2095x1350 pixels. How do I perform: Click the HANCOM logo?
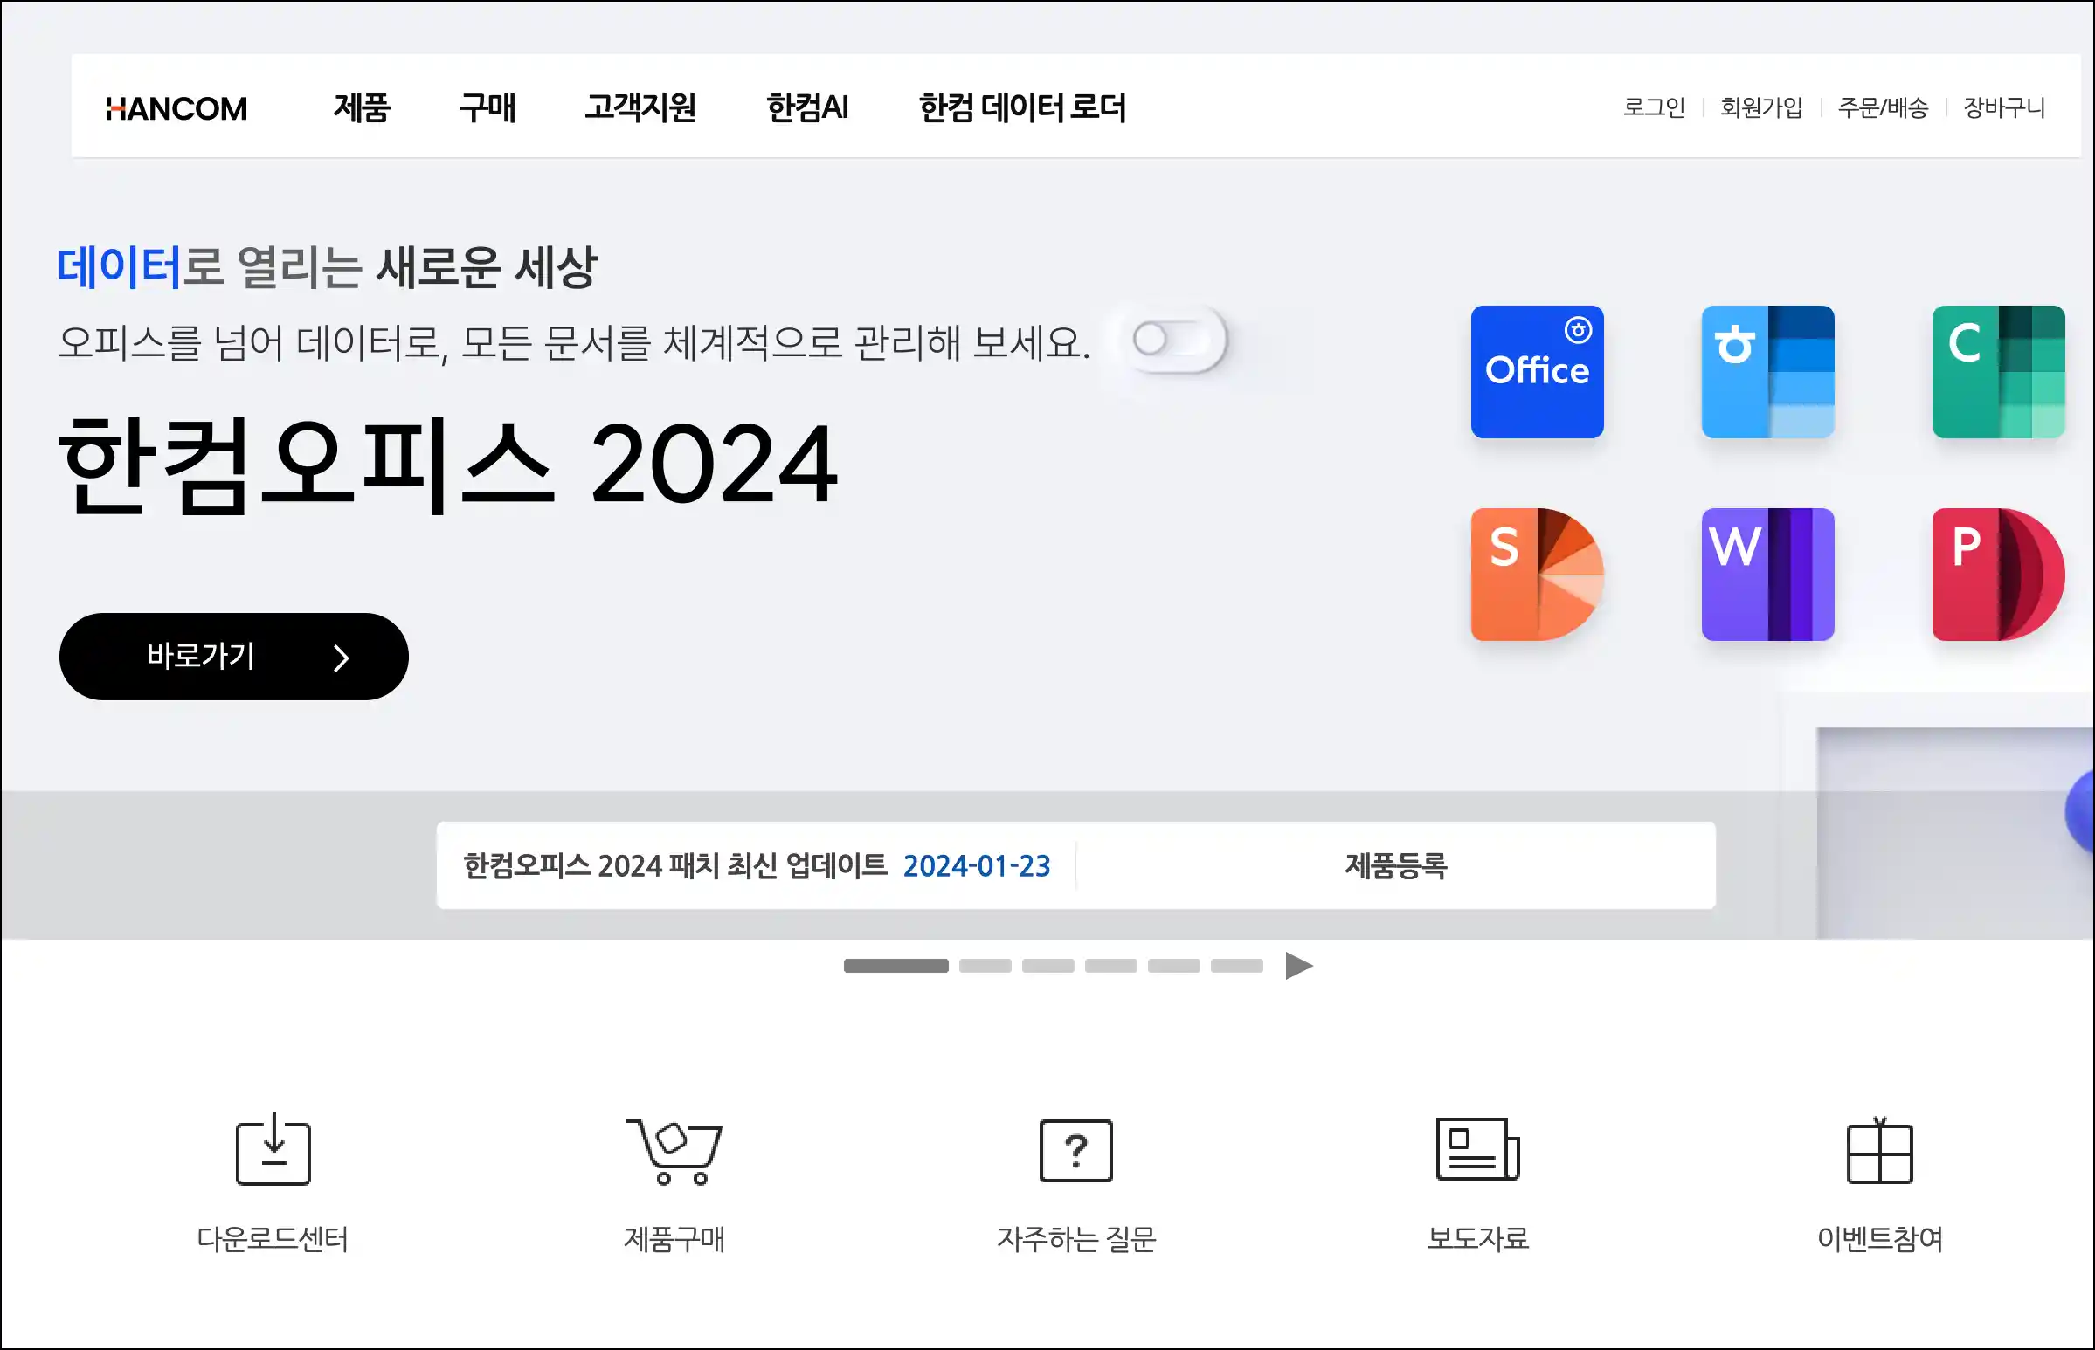pyautogui.click(x=176, y=107)
